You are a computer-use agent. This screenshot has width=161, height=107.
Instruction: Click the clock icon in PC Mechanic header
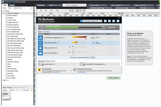[x=105, y=21]
